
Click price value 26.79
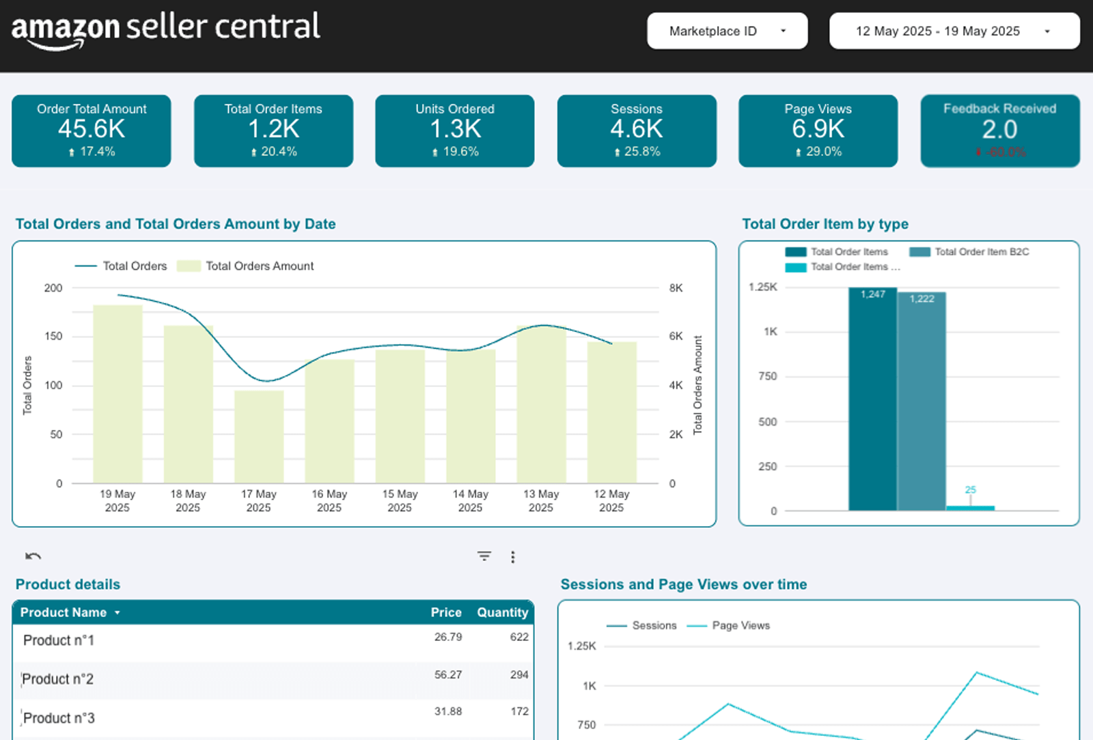pyautogui.click(x=448, y=637)
